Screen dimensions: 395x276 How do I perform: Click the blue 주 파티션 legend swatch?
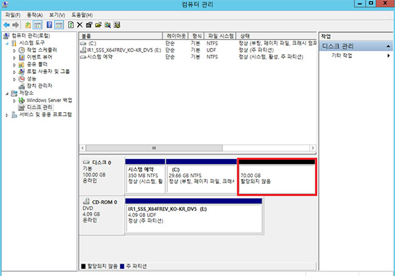pos(122,266)
